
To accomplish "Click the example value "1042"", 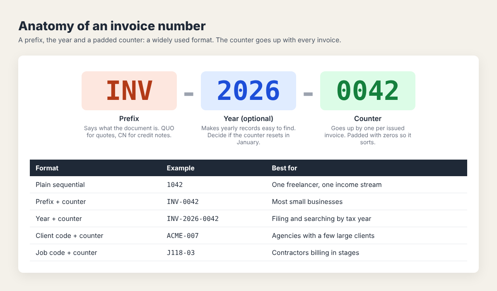I will [175, 184].
